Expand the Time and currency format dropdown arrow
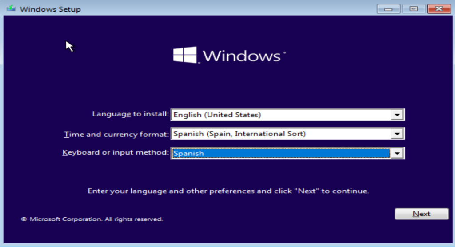455x247 pixels. point(397,134)
